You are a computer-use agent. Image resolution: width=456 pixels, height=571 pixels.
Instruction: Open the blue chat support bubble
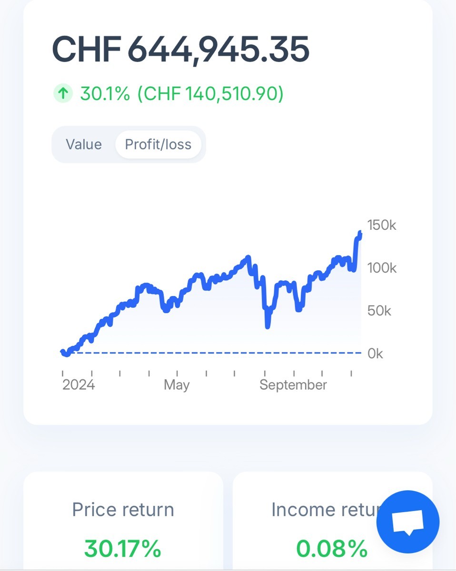click(x=407, y=522)
